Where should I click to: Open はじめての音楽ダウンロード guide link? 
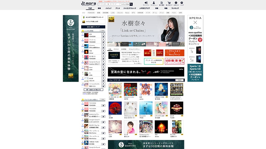tap(93, 17)
